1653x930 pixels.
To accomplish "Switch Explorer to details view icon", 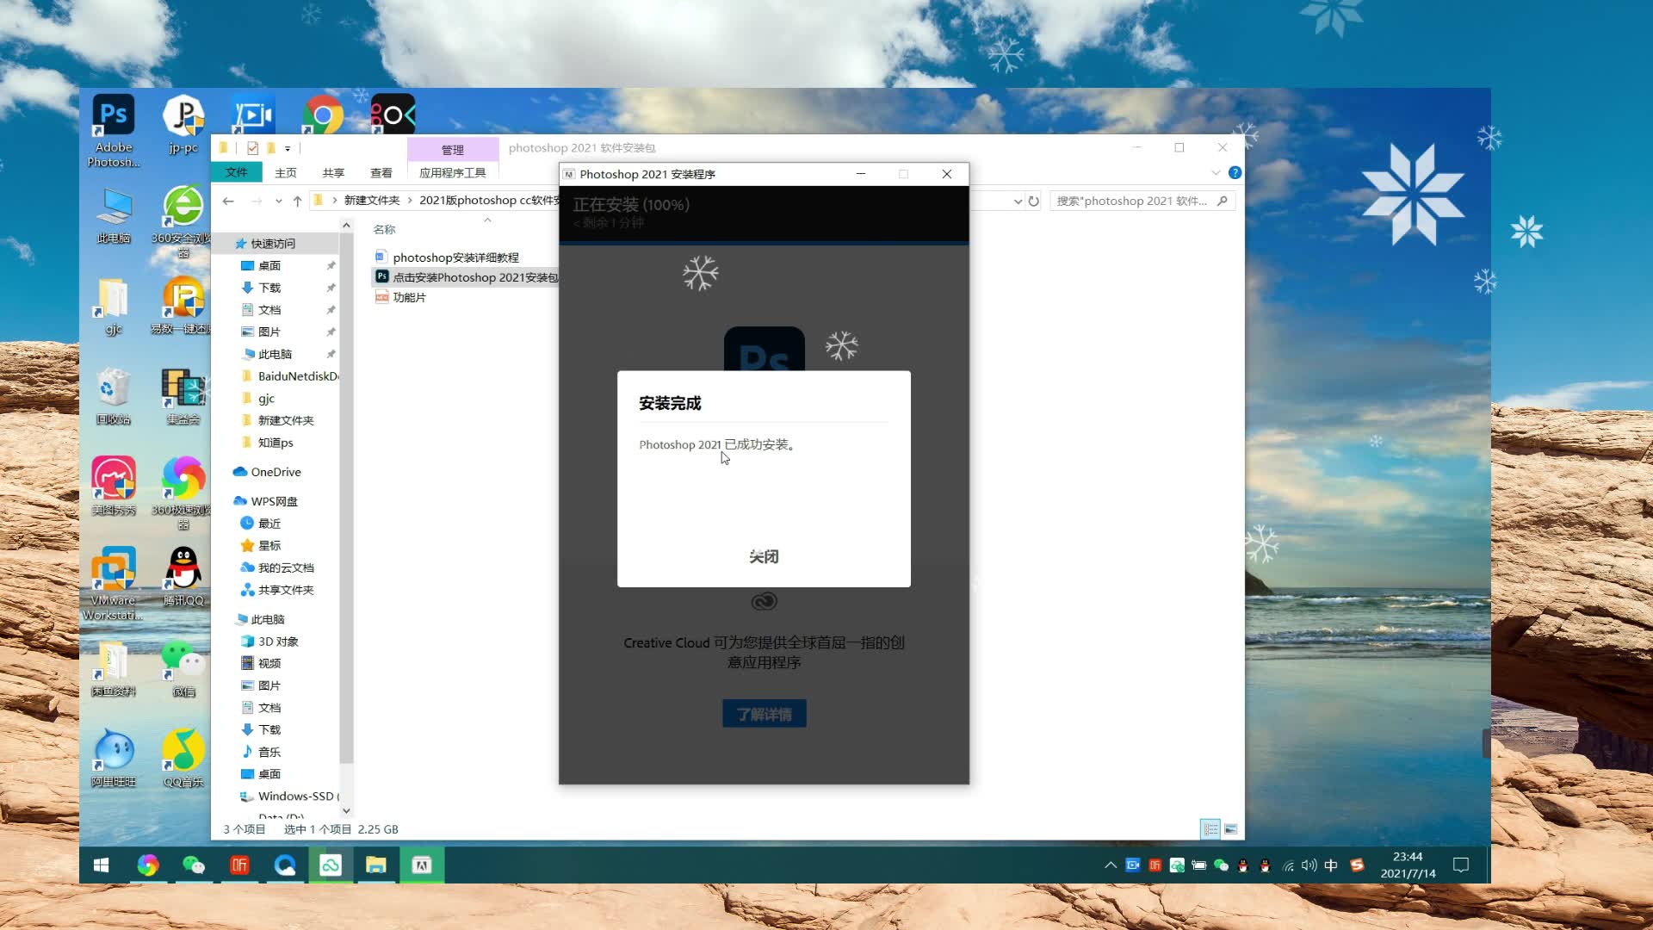I will [1210, 829].
